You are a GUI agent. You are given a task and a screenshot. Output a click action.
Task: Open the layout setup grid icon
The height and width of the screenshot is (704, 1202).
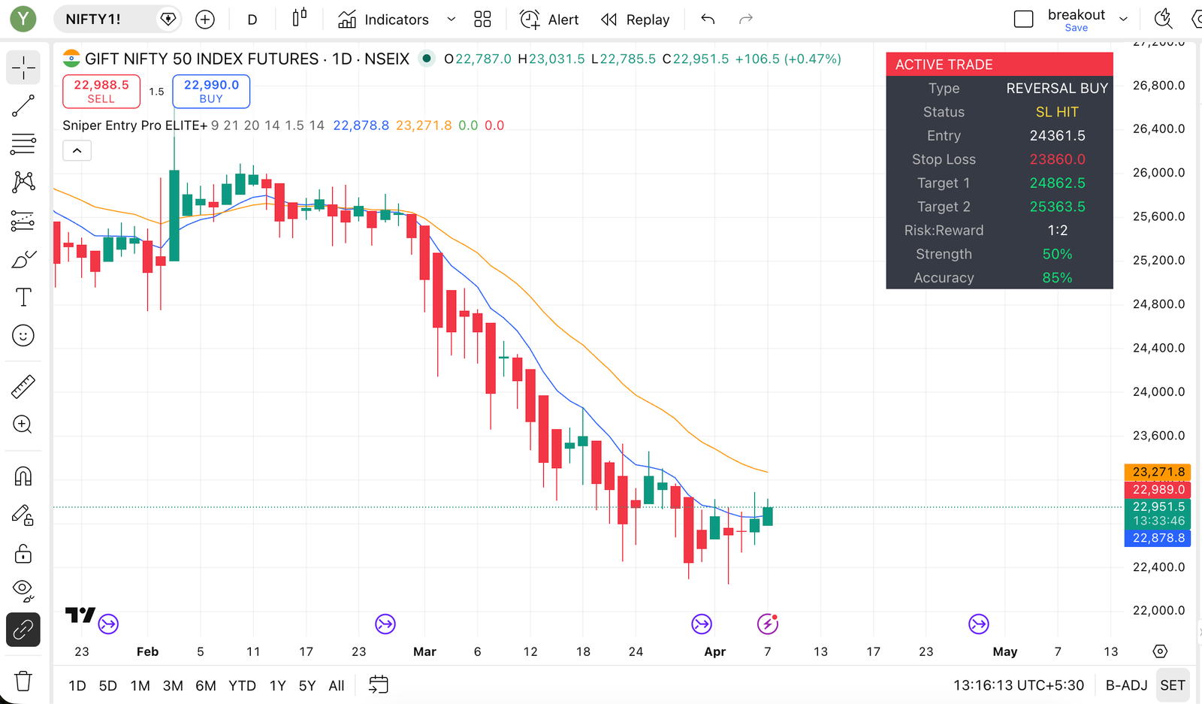coord(482,20)
